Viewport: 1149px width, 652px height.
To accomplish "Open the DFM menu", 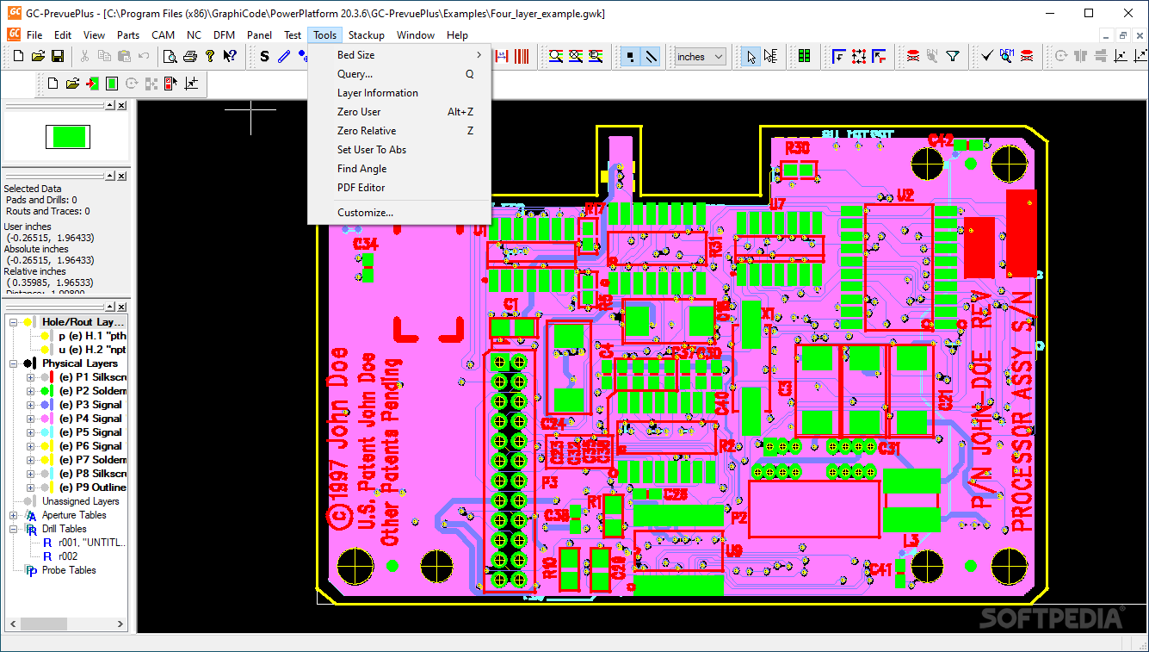I will 224,35.
